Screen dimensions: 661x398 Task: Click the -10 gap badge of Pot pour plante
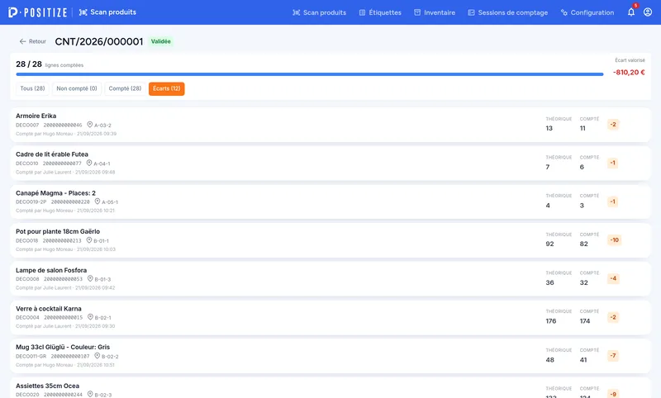click(x=614, y=239)
